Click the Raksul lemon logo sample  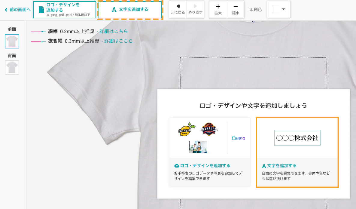[186, 130]
